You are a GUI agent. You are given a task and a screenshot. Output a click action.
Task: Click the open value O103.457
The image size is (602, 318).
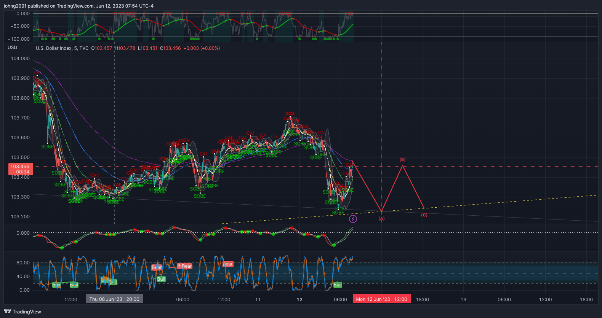[x=102, y=48]
